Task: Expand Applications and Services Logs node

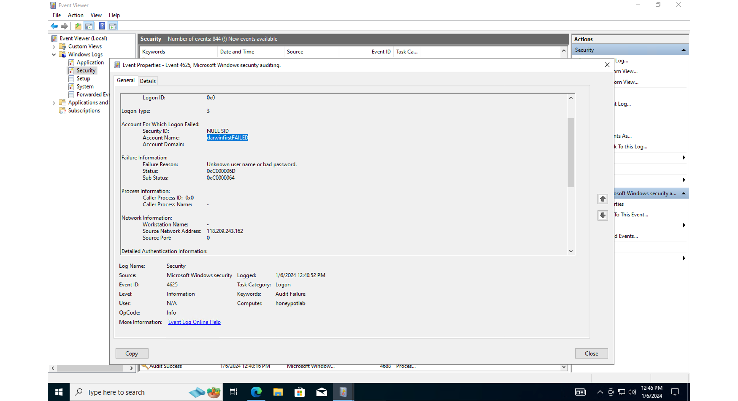Action: [54, 103]
